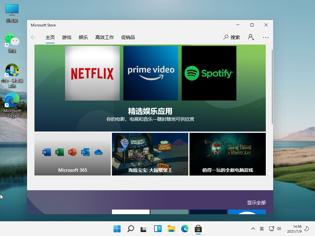Select the 小白一键重装系统 desktop shortcut

point(12,76)
